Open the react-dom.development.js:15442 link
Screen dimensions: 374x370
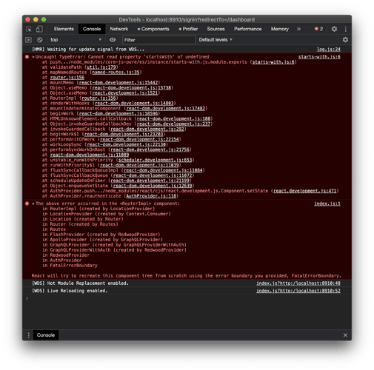pos(118,83)
